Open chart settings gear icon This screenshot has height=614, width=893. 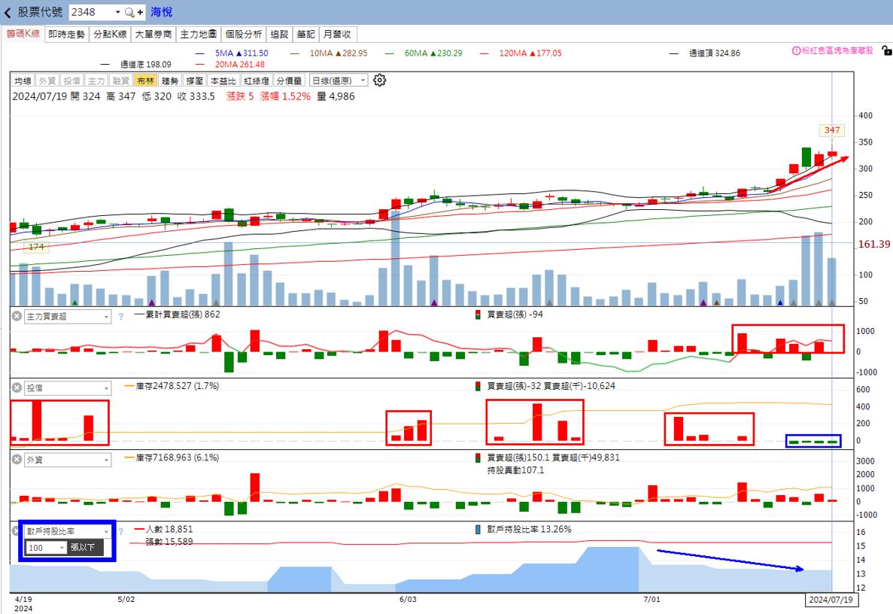tap(380, 81)
